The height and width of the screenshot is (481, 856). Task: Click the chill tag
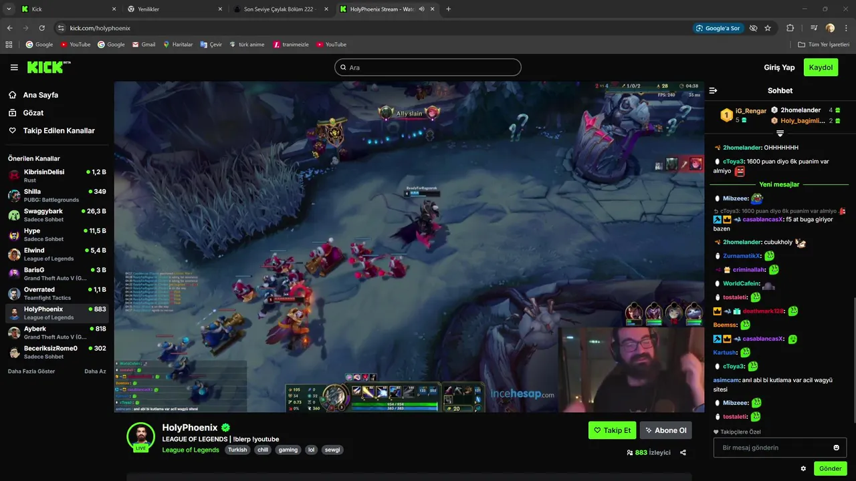pos(263,450)
